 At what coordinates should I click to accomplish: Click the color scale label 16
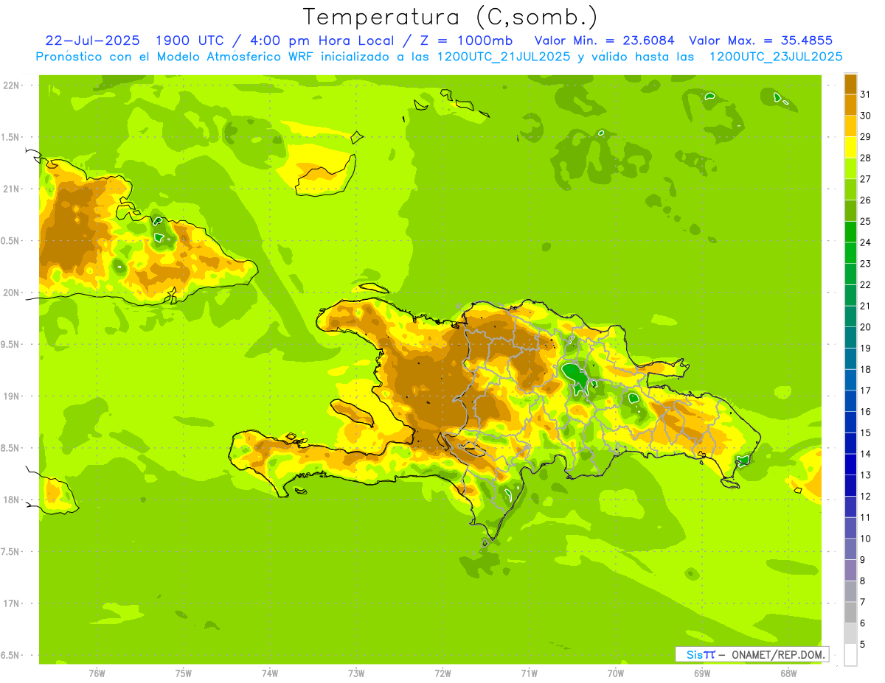point(866,412)
